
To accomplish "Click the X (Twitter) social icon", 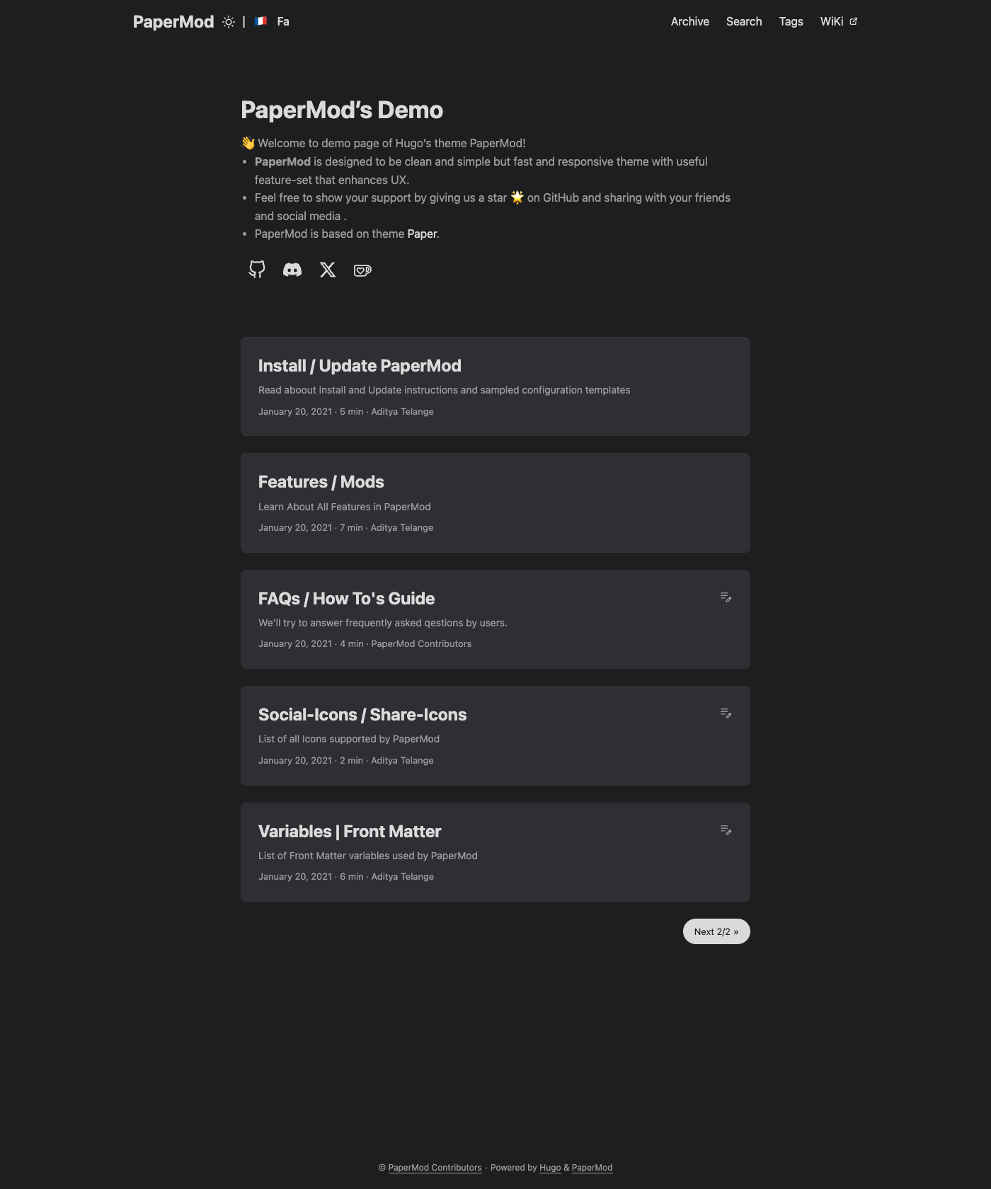I will (x=327, y=270).
